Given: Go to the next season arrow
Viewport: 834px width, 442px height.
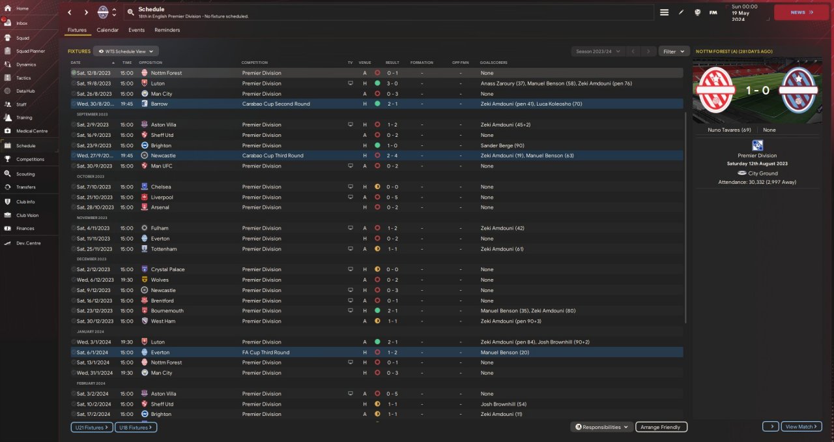Looking at the screenshot, I should pyautogui.click(x=648, y=51).
